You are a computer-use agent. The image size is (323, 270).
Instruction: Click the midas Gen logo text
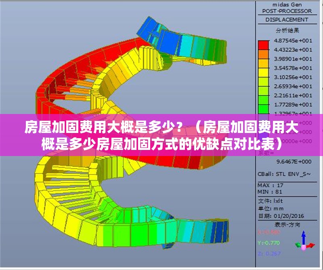coord(288,5)
